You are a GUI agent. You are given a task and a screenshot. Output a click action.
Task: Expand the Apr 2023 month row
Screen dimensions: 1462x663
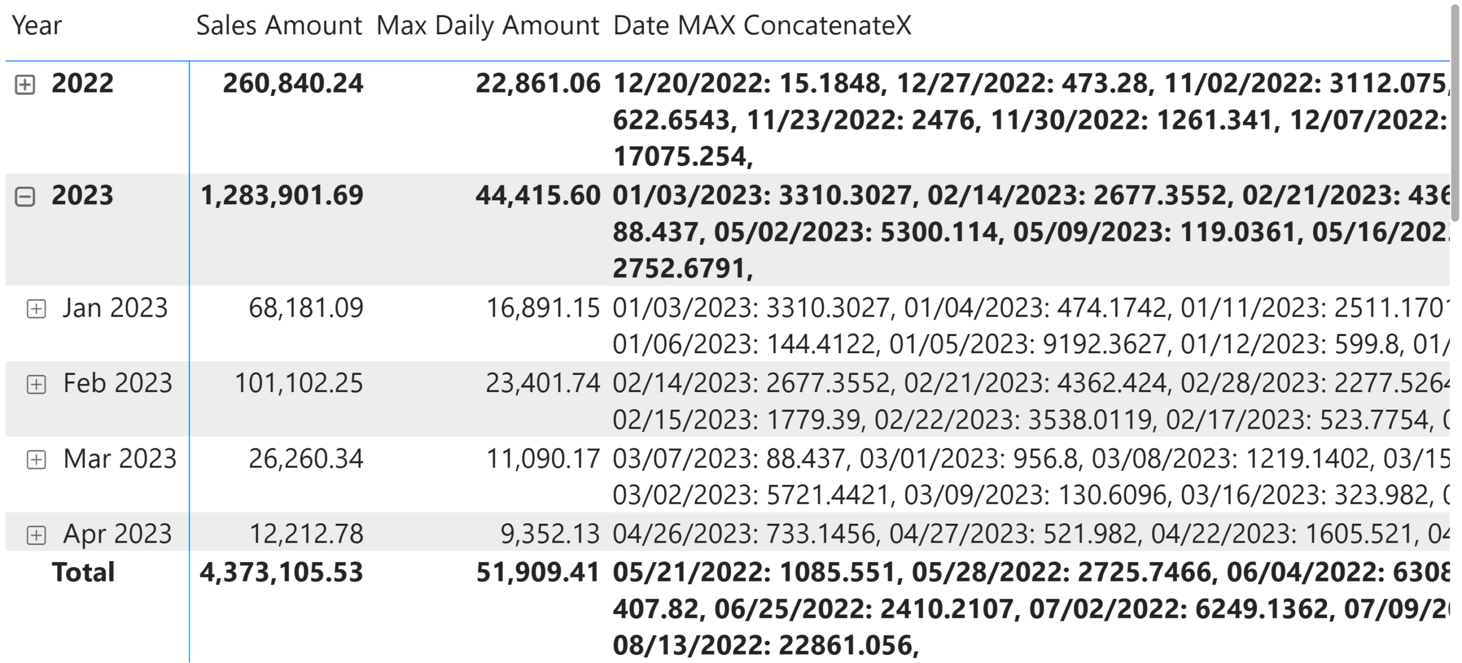pos(36,535)
